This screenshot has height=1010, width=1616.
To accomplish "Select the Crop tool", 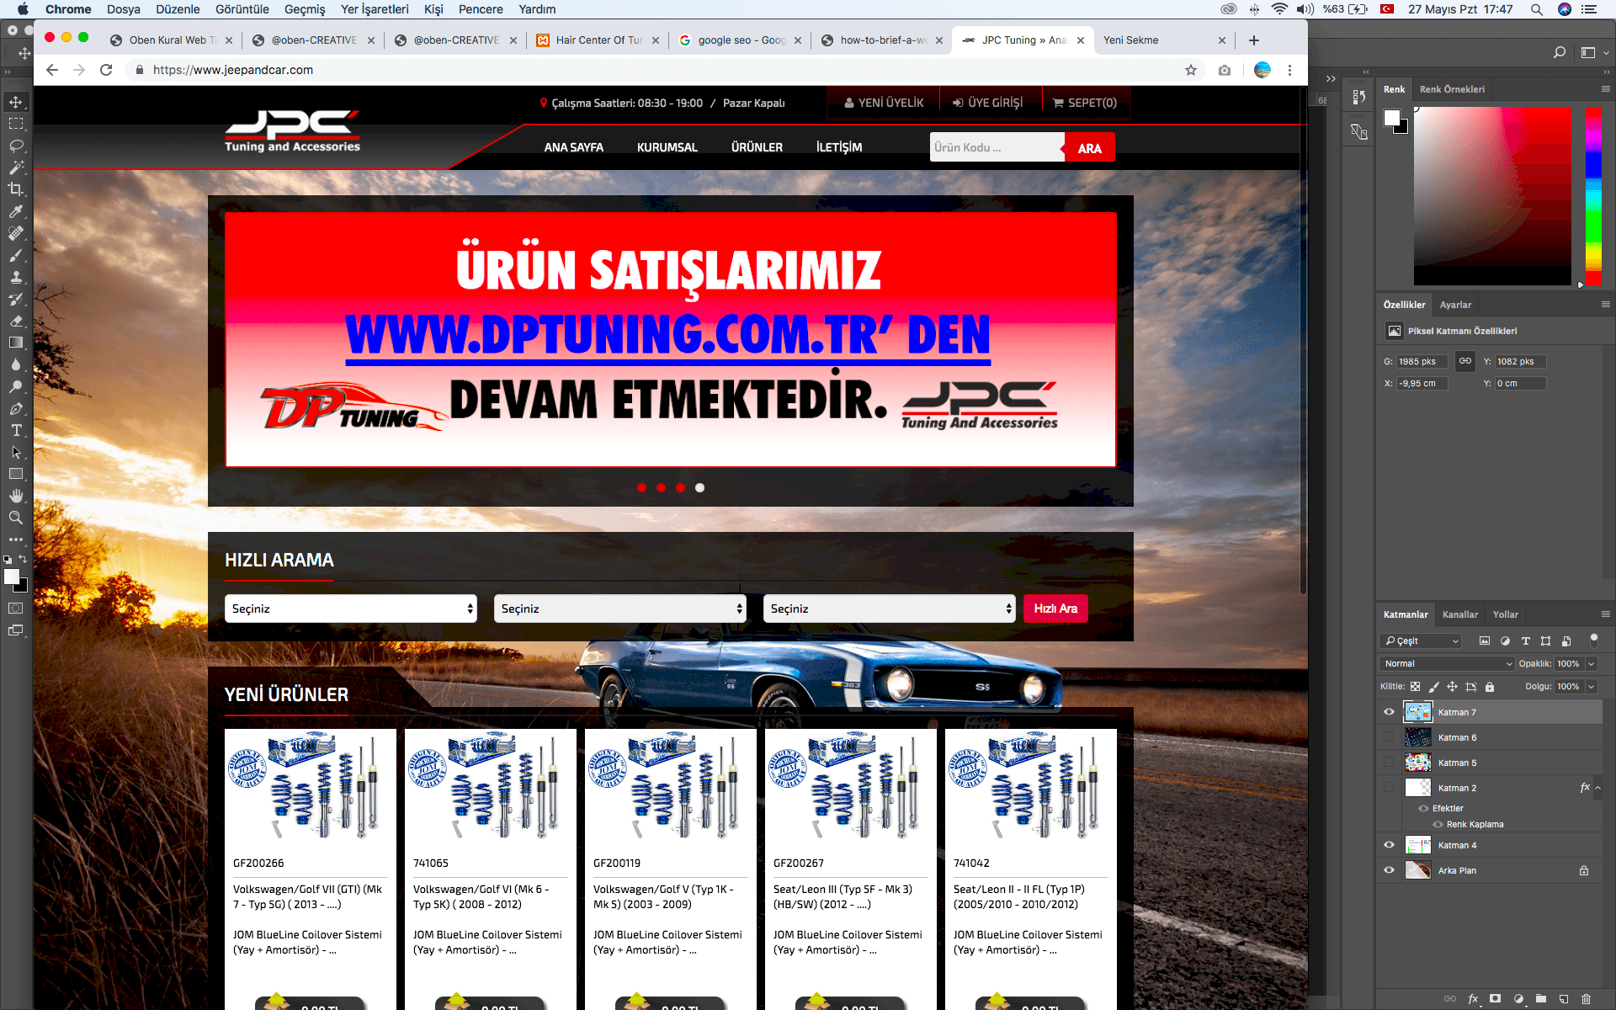I will pyautogui.click(x=16, y=189).
